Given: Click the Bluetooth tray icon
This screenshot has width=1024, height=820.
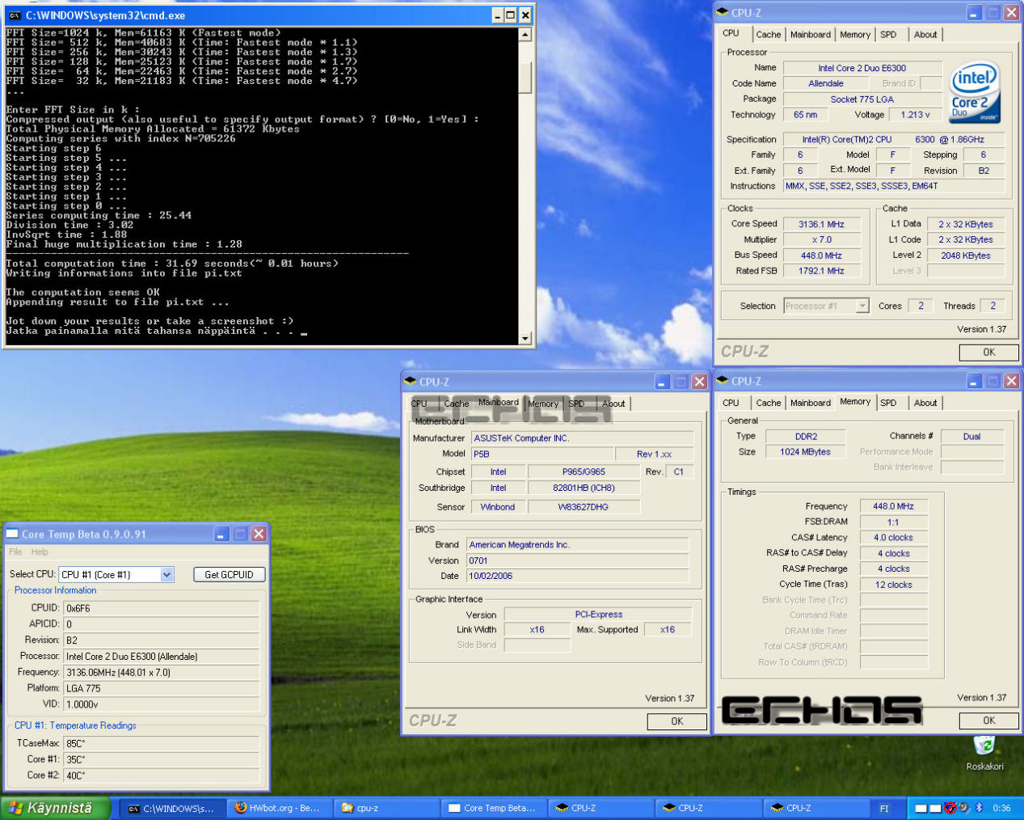Looking at the screenshot, I should point(979,808).
